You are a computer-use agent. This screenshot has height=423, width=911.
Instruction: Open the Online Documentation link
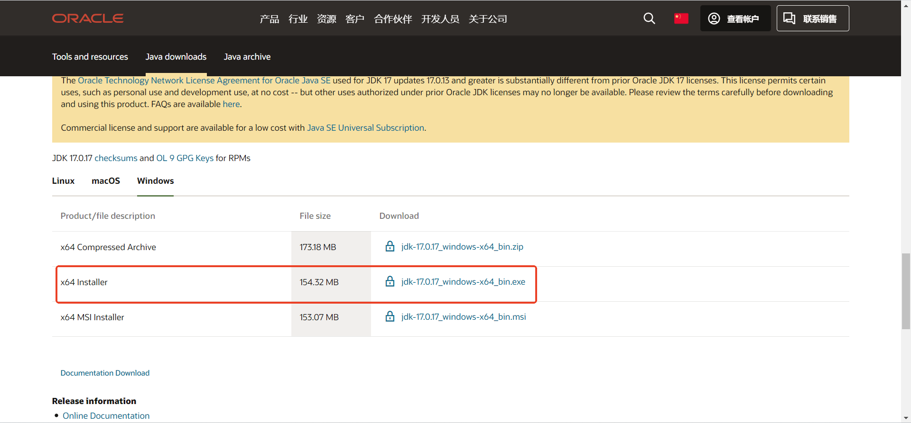pos(106,416)
